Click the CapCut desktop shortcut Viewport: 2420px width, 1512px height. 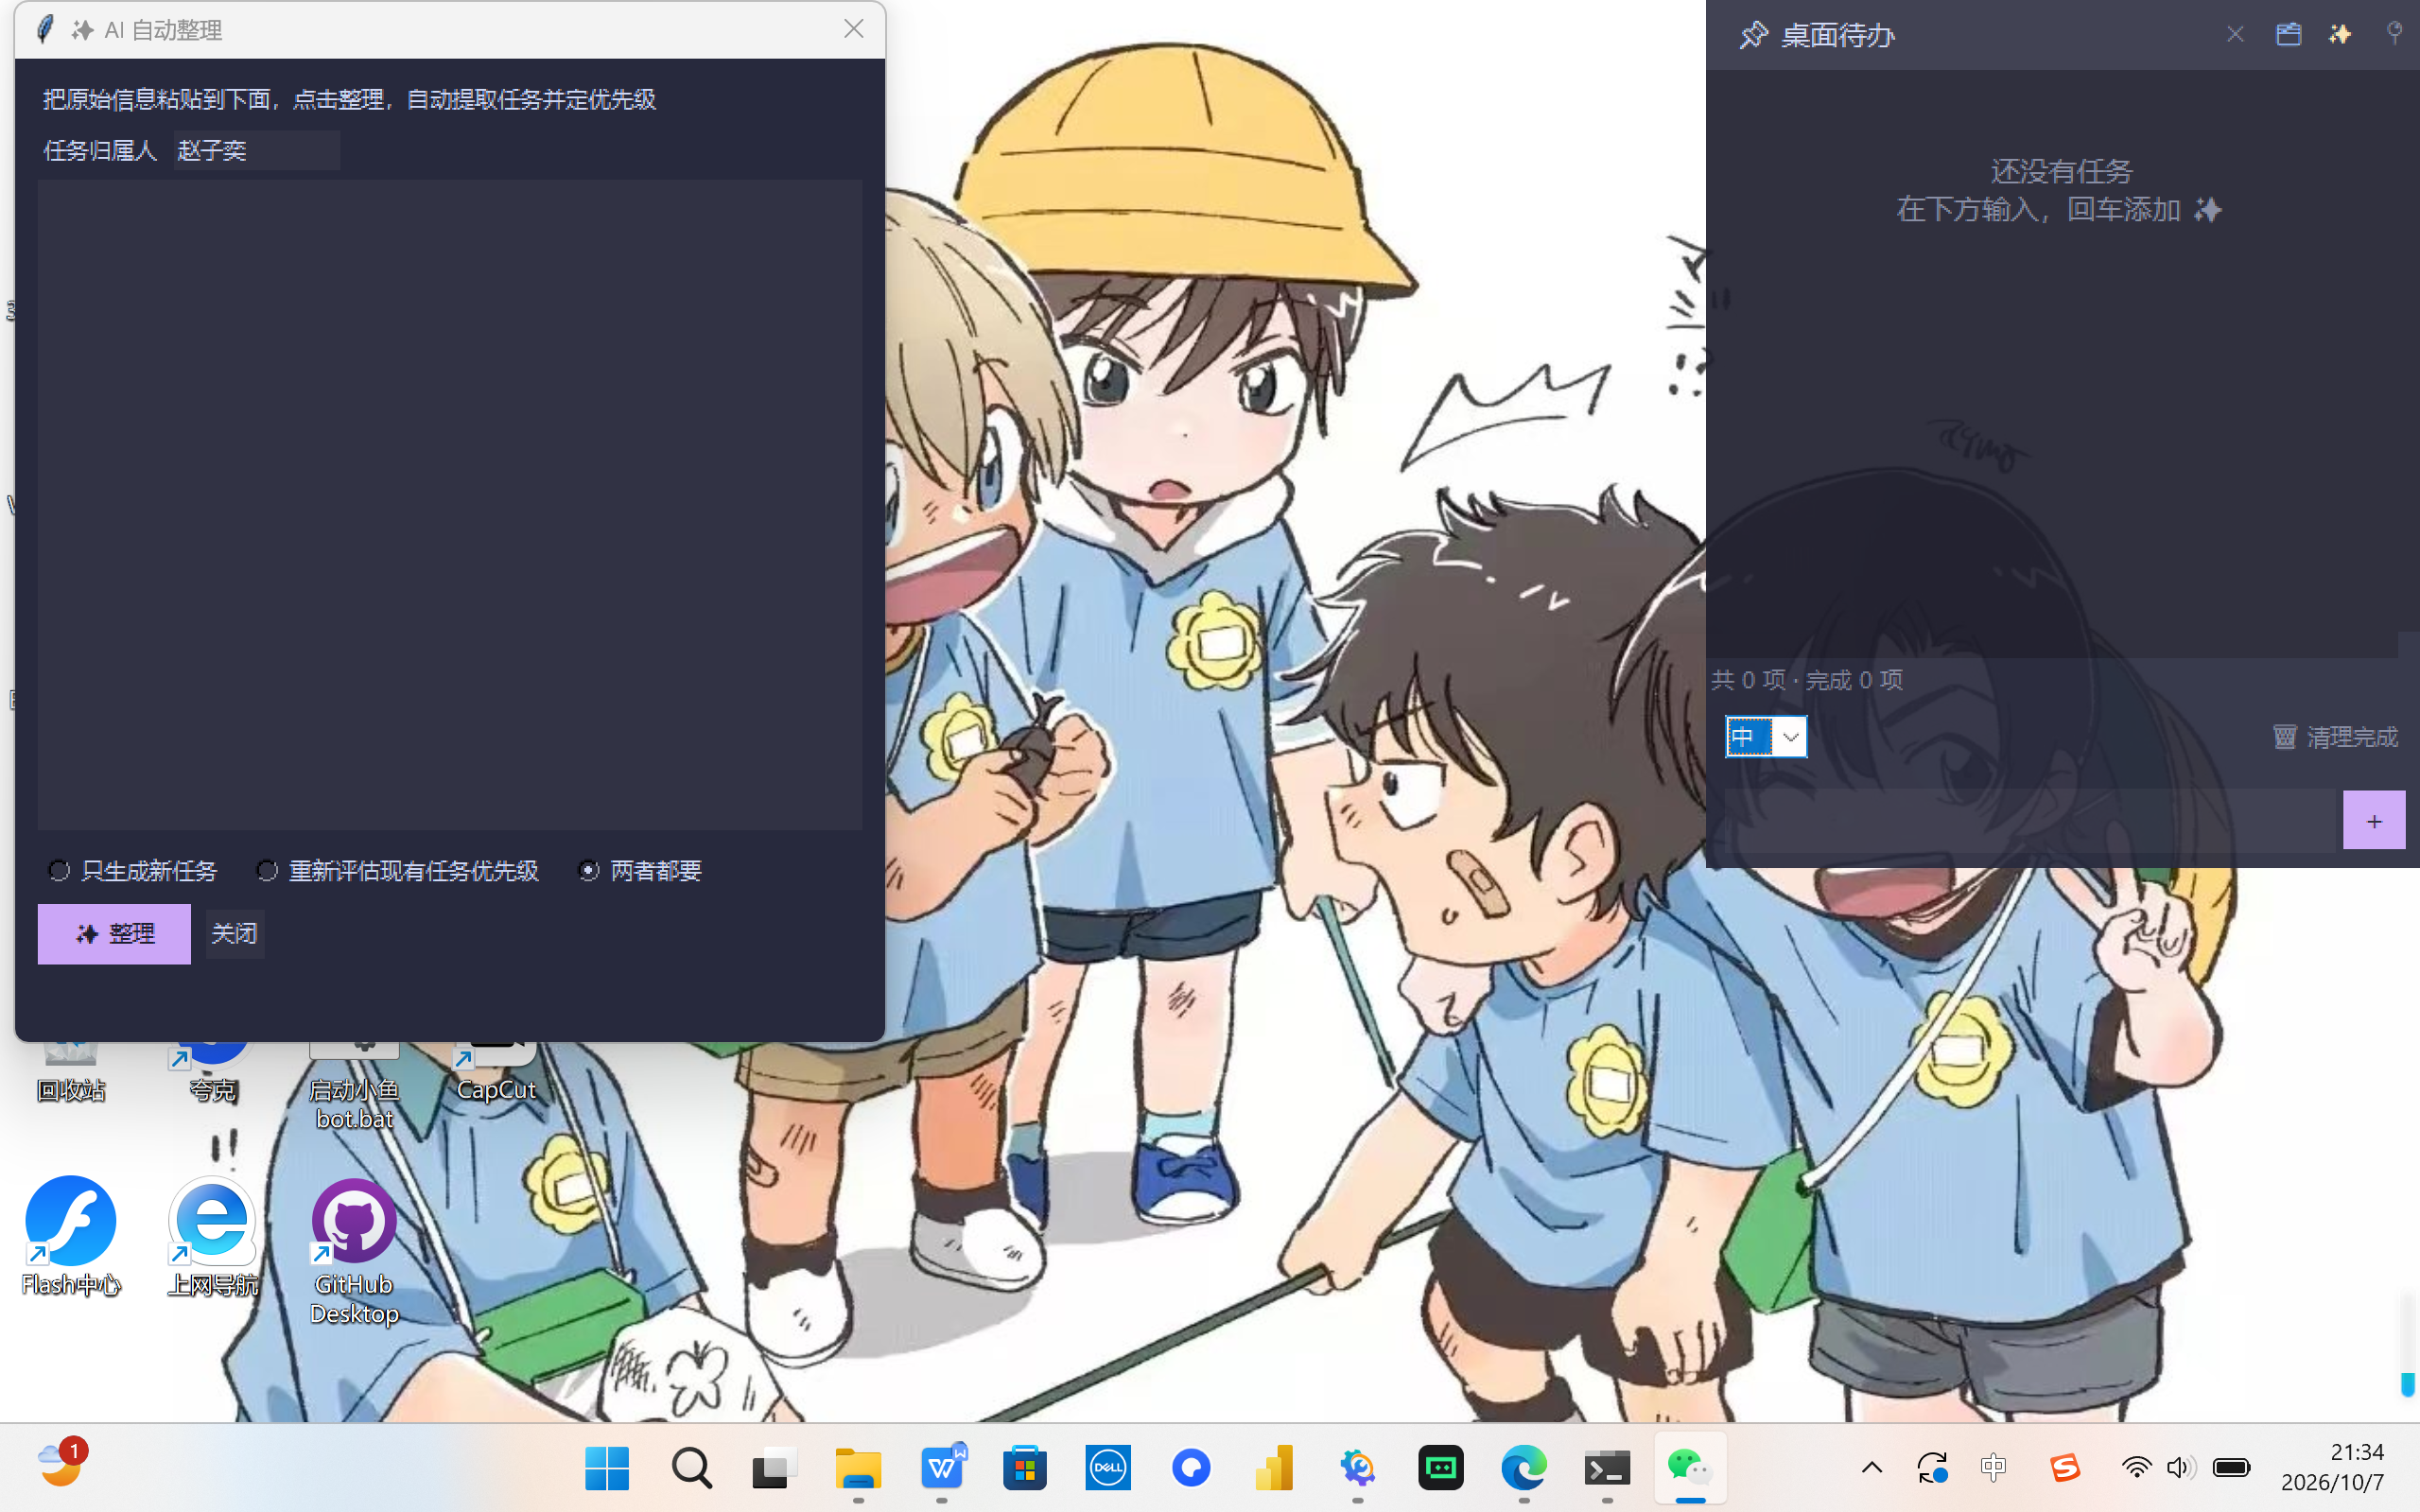tap(496, 1075)
